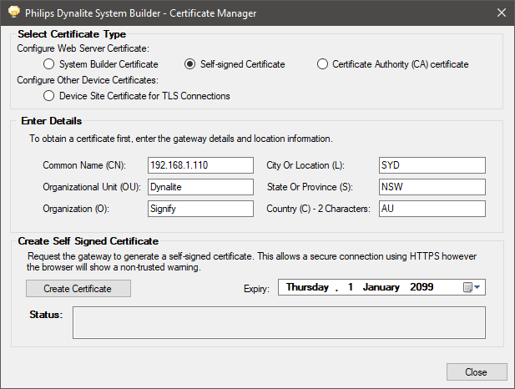
Task: Click the Country (C) - 2 Characters label
Action: click(x=318, y=209)
